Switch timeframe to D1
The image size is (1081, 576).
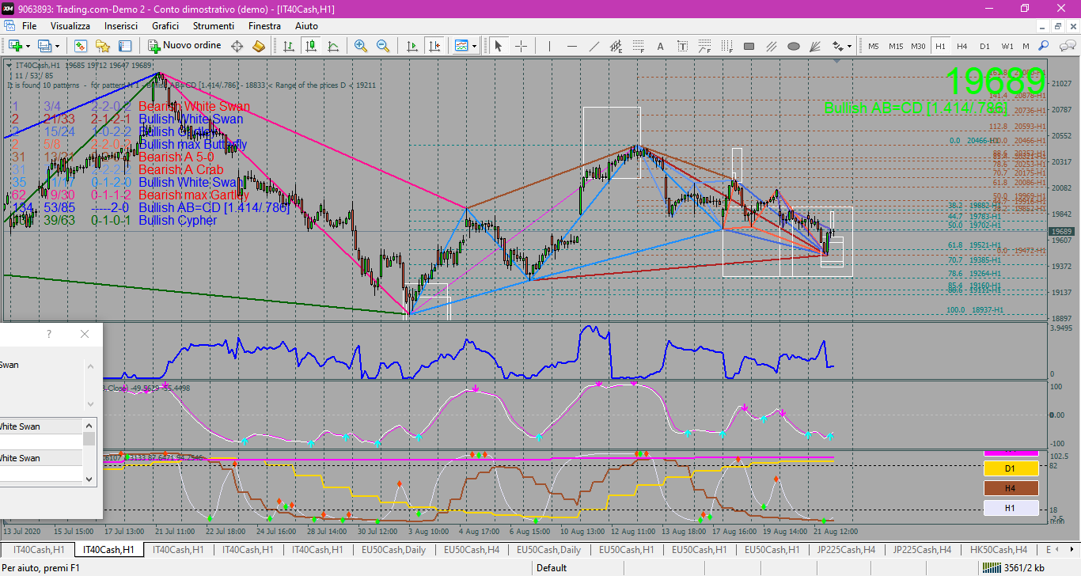coord(984,46)
